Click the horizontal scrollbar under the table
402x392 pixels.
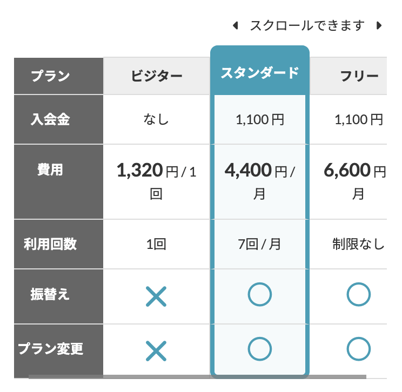[197, 377]
